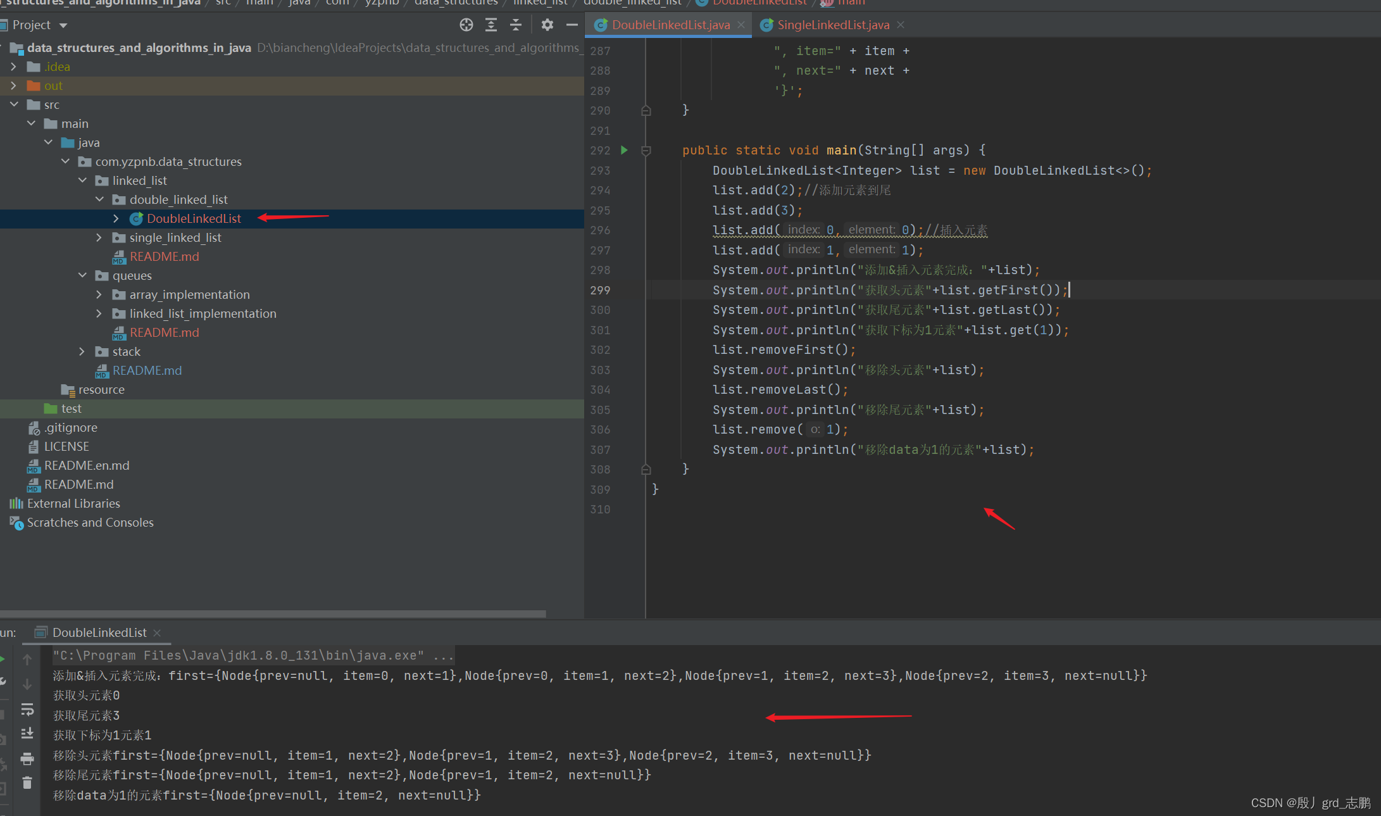Open the Project view dropdown
1381x816 pixels.
[x=63, y=25]
